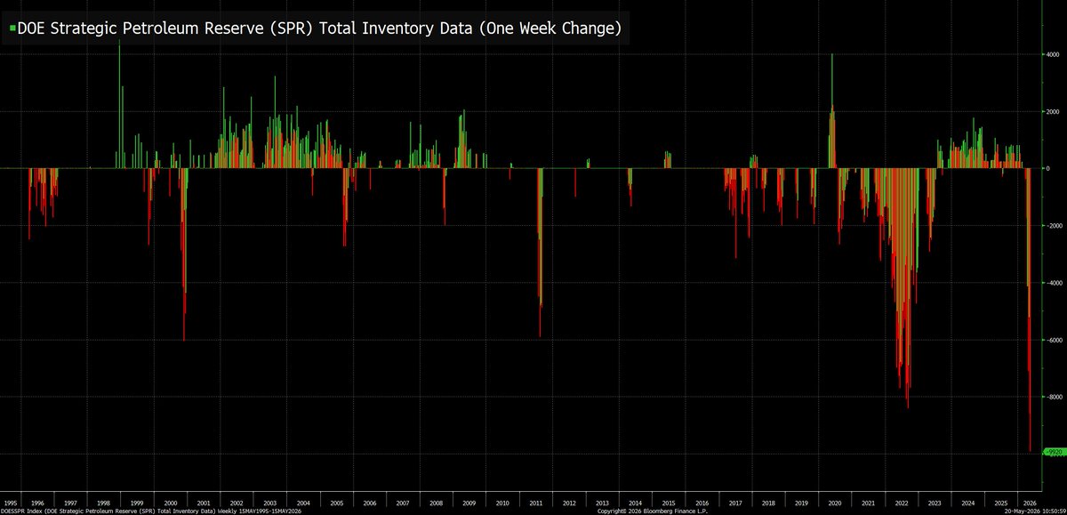The image size is (1067, 515).
Task: Click the -2000 y-axis label
Action: [x=1053, y=225]
